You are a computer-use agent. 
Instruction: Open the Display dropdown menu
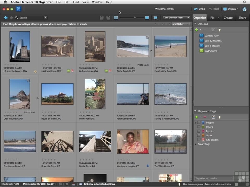pos(231,9)
